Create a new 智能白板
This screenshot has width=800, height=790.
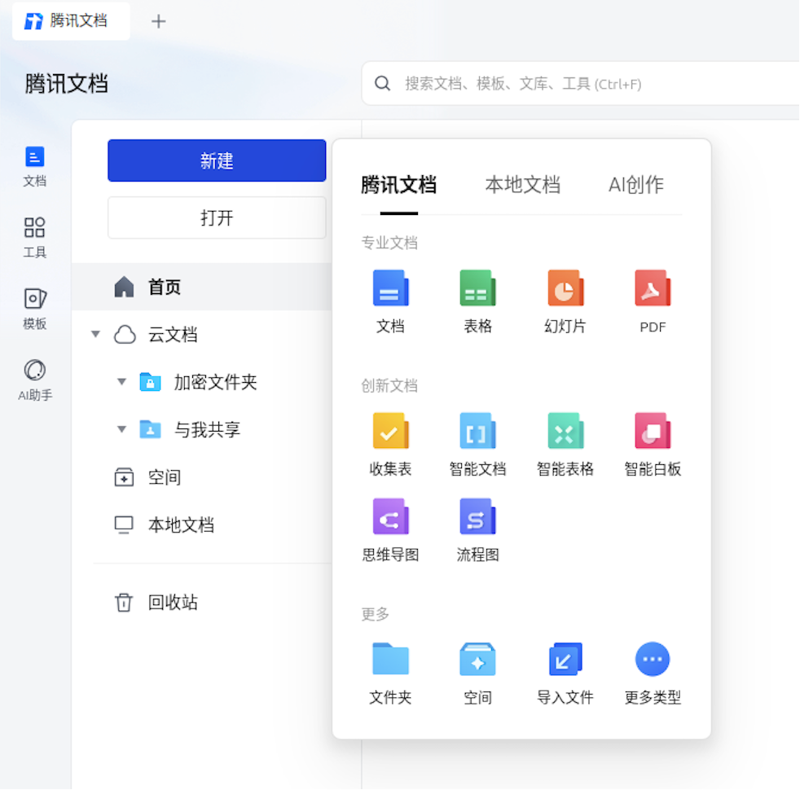(653, 444)
